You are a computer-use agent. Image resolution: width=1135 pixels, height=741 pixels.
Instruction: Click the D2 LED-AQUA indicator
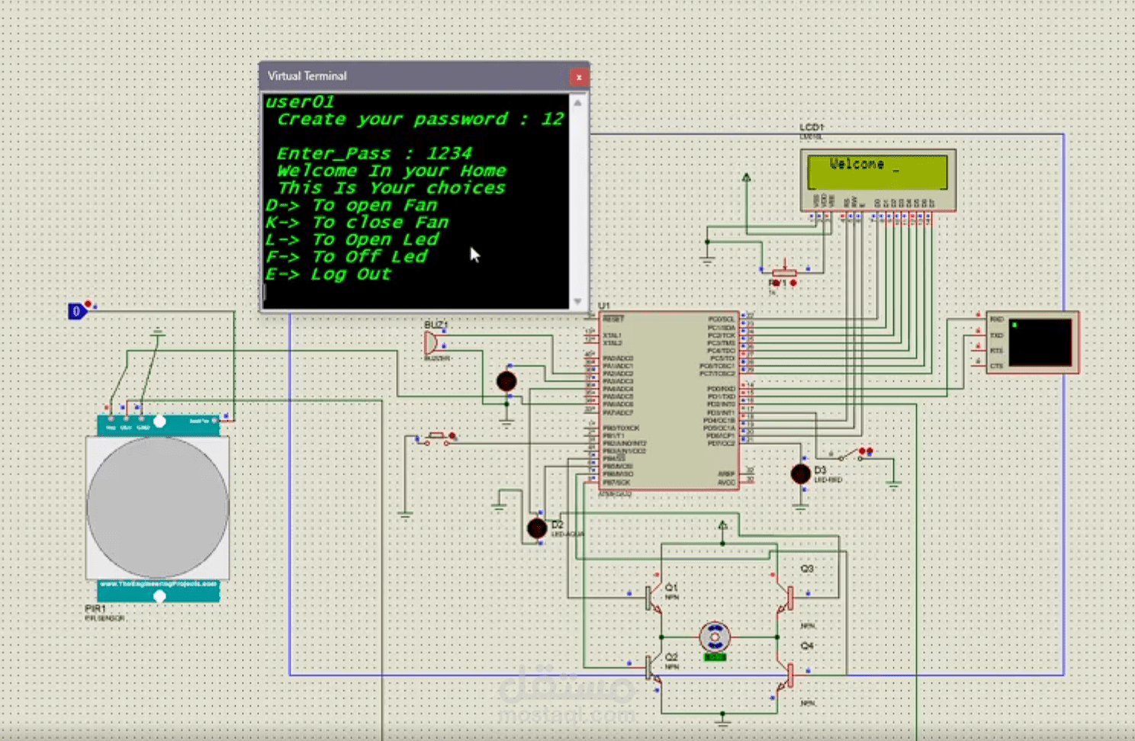535,528
